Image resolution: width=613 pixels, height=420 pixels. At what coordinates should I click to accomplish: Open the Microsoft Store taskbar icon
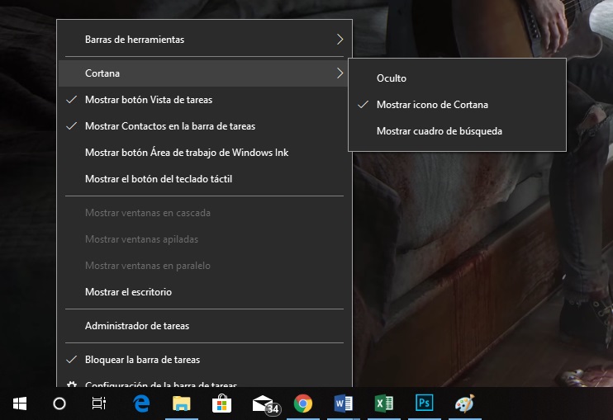(221, 403)
